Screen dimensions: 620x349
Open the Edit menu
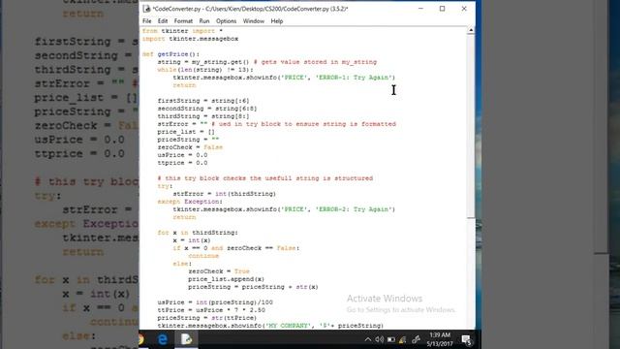coord(163,21)
